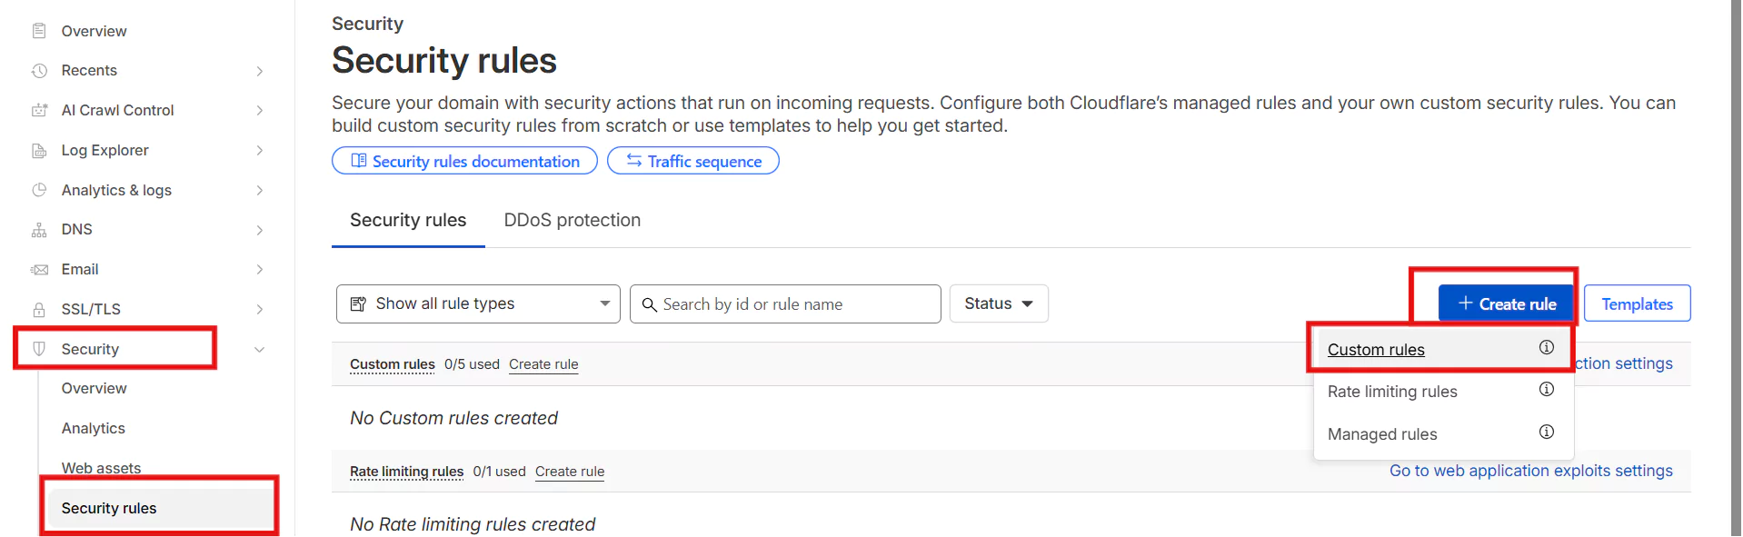Click the AI Crawl Control icon
Image resolution: width=1743 pixels, height=537 pixels.
tap(39, 110)
